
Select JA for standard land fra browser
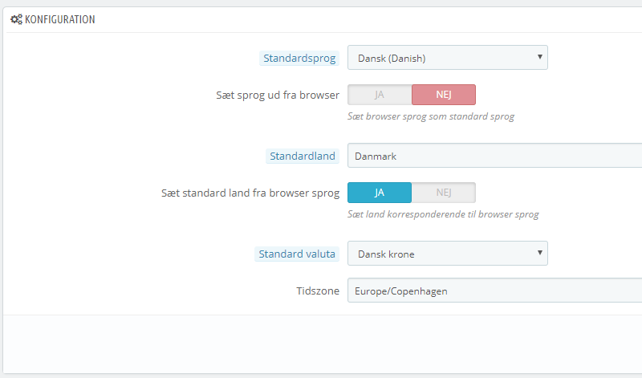pyautogui.click(x=380, y=193)
